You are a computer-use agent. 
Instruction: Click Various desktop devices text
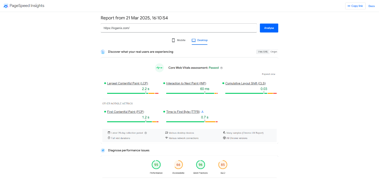181,133
